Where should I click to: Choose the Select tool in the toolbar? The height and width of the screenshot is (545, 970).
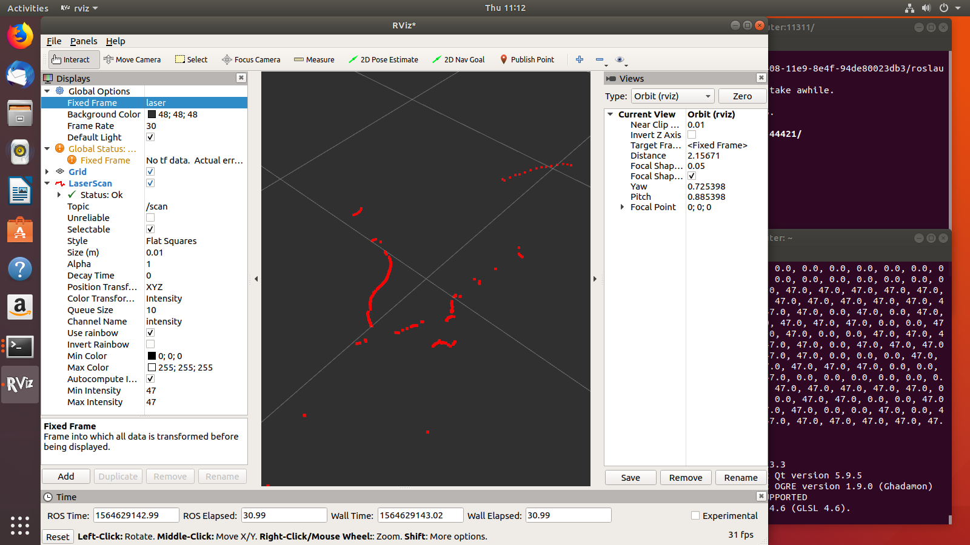pos(191,59)
